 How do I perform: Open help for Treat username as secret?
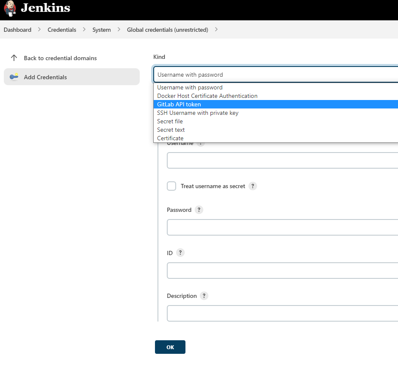click(252, 186)
